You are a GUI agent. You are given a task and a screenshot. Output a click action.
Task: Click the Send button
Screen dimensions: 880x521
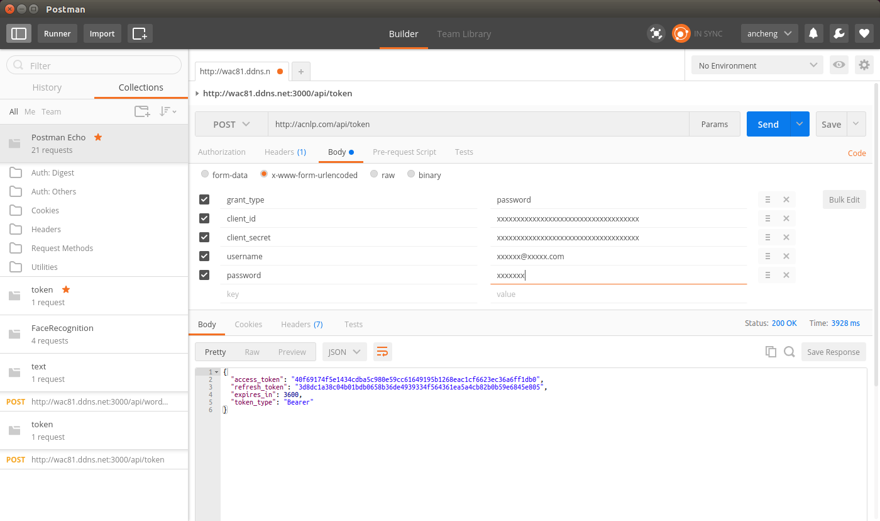(768, 124)
